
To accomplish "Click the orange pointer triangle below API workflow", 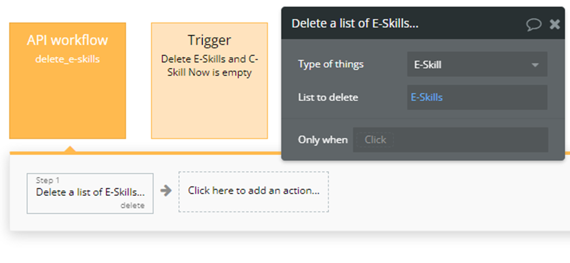I will tap(69, 150).
